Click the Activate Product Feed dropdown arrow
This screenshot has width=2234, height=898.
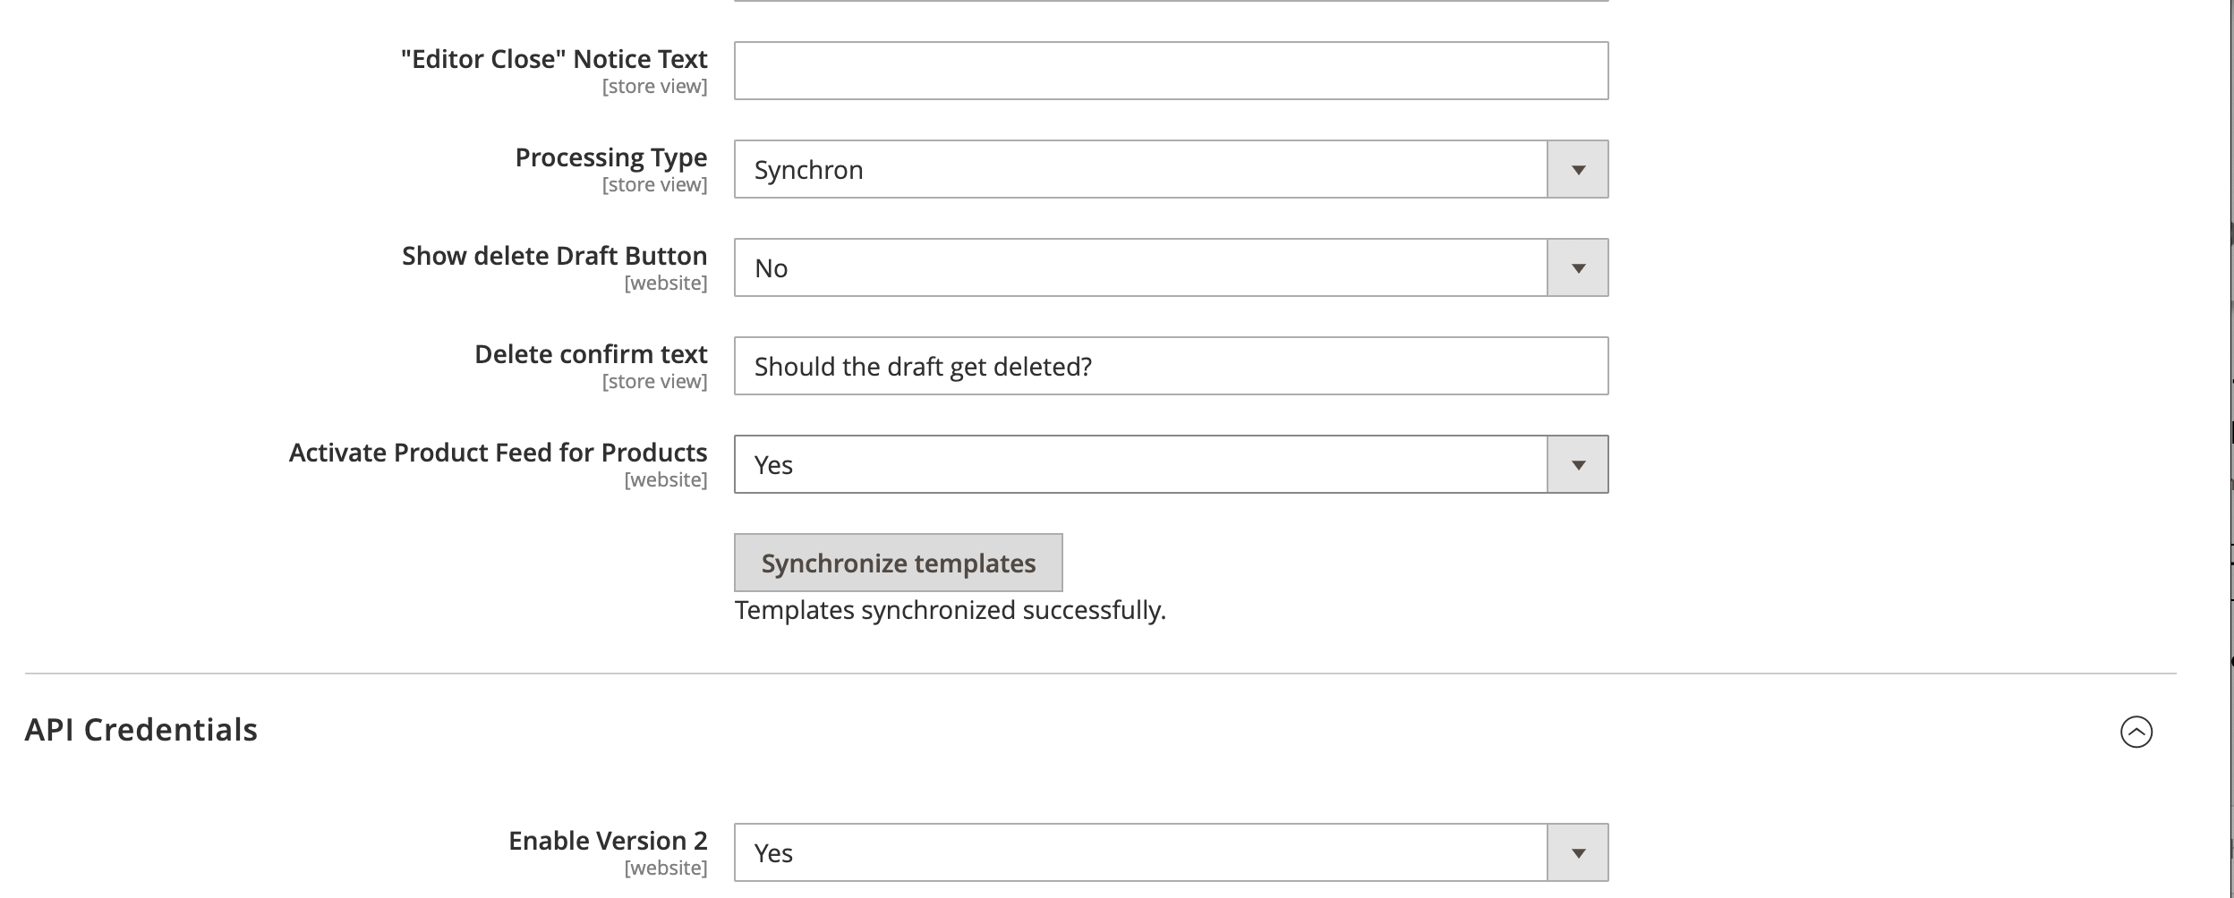point(1577,465)
